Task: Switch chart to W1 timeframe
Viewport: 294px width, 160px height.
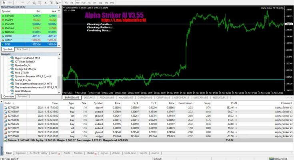Action: 106,3
